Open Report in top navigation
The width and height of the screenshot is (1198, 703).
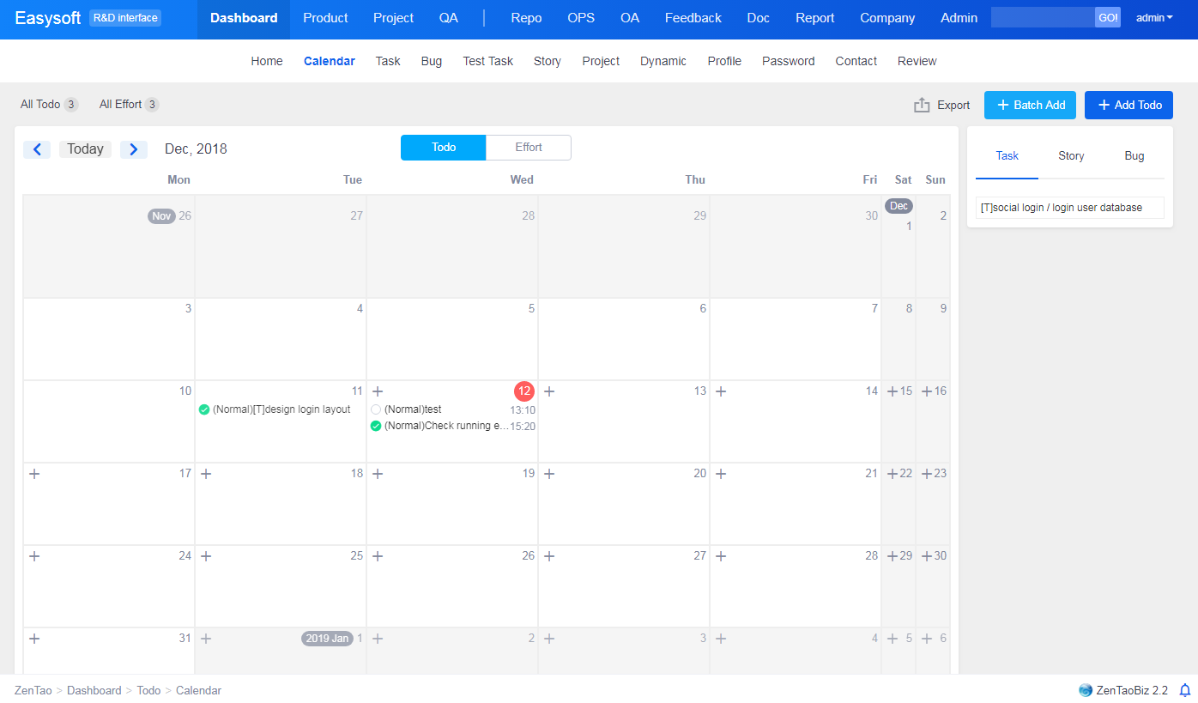coord(815,18)
